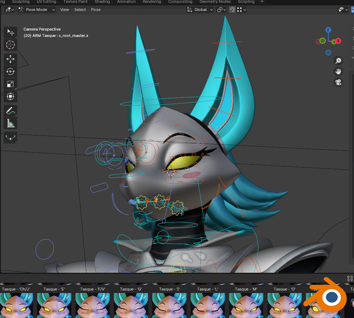The image size is (354, 318).
Task: Apply the Tasque - 'Ch/J' pose asset
Action: pos(16,303)
